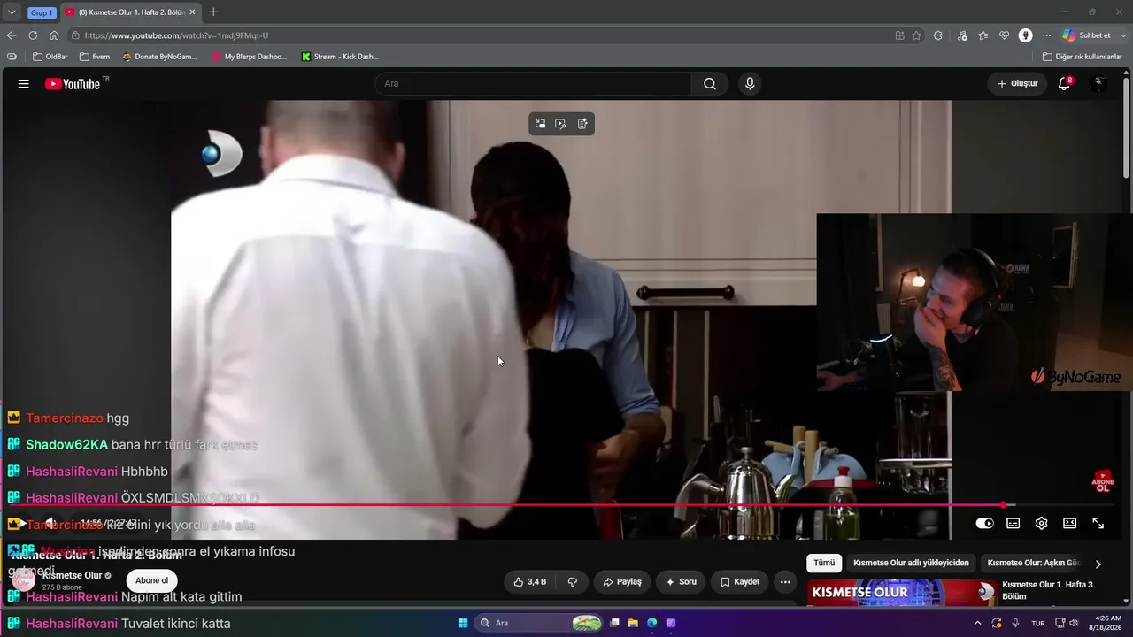Go to the YouTube home logo
Viewport: 1133px width, 637px height.
(x=73, y=84)
